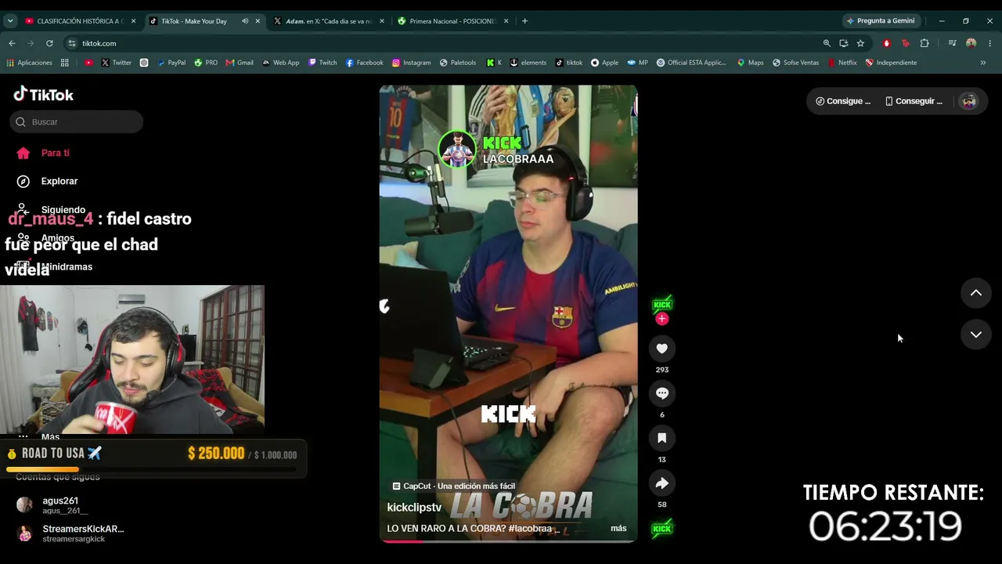Open the Aplicaciones apps shortcut
The height and width of the screenshot is (564, 1002).
[x=30, y=63]
